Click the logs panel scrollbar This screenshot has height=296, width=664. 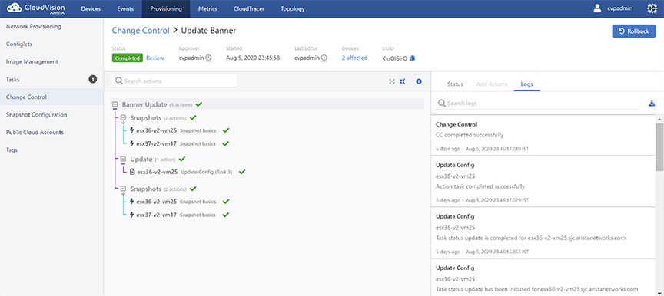click(x=659, y=147)
